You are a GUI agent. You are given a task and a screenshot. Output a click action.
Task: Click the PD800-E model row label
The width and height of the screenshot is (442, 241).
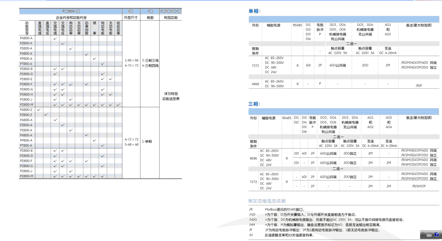click(x=27, y=79)
